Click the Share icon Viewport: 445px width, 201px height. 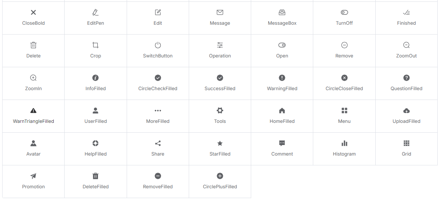(158, 143)
